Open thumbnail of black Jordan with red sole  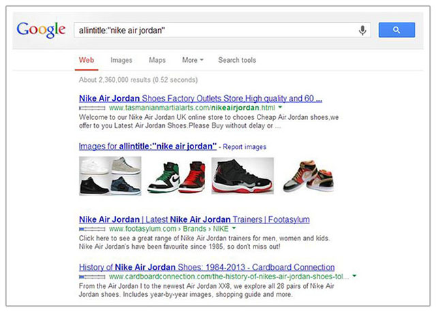pyautogui.click(x=243, y=176)
